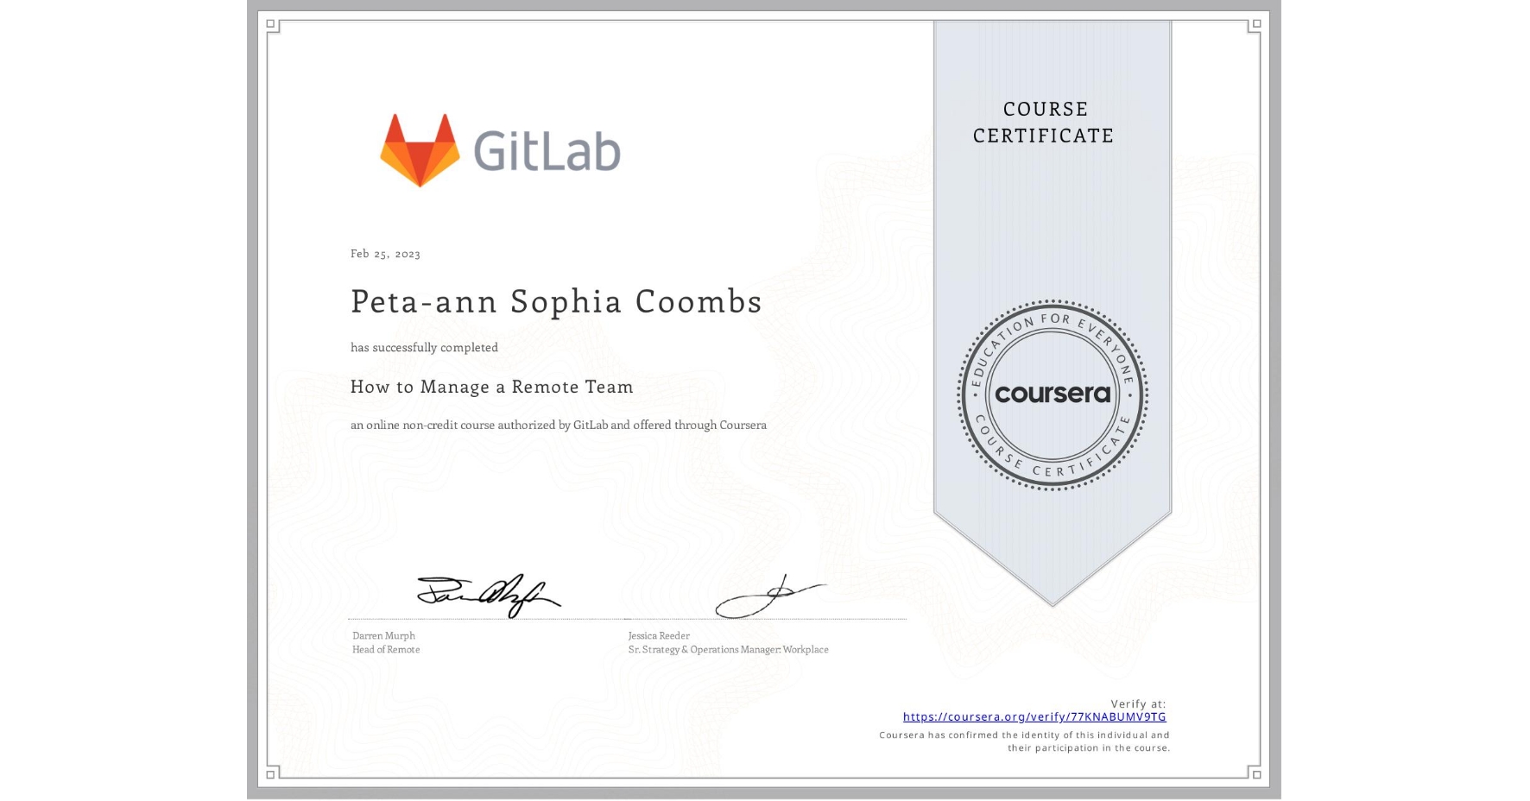Click the COURSE CERTIFICATE heading
1530x801 pixels.
[x=1041, y=123]
